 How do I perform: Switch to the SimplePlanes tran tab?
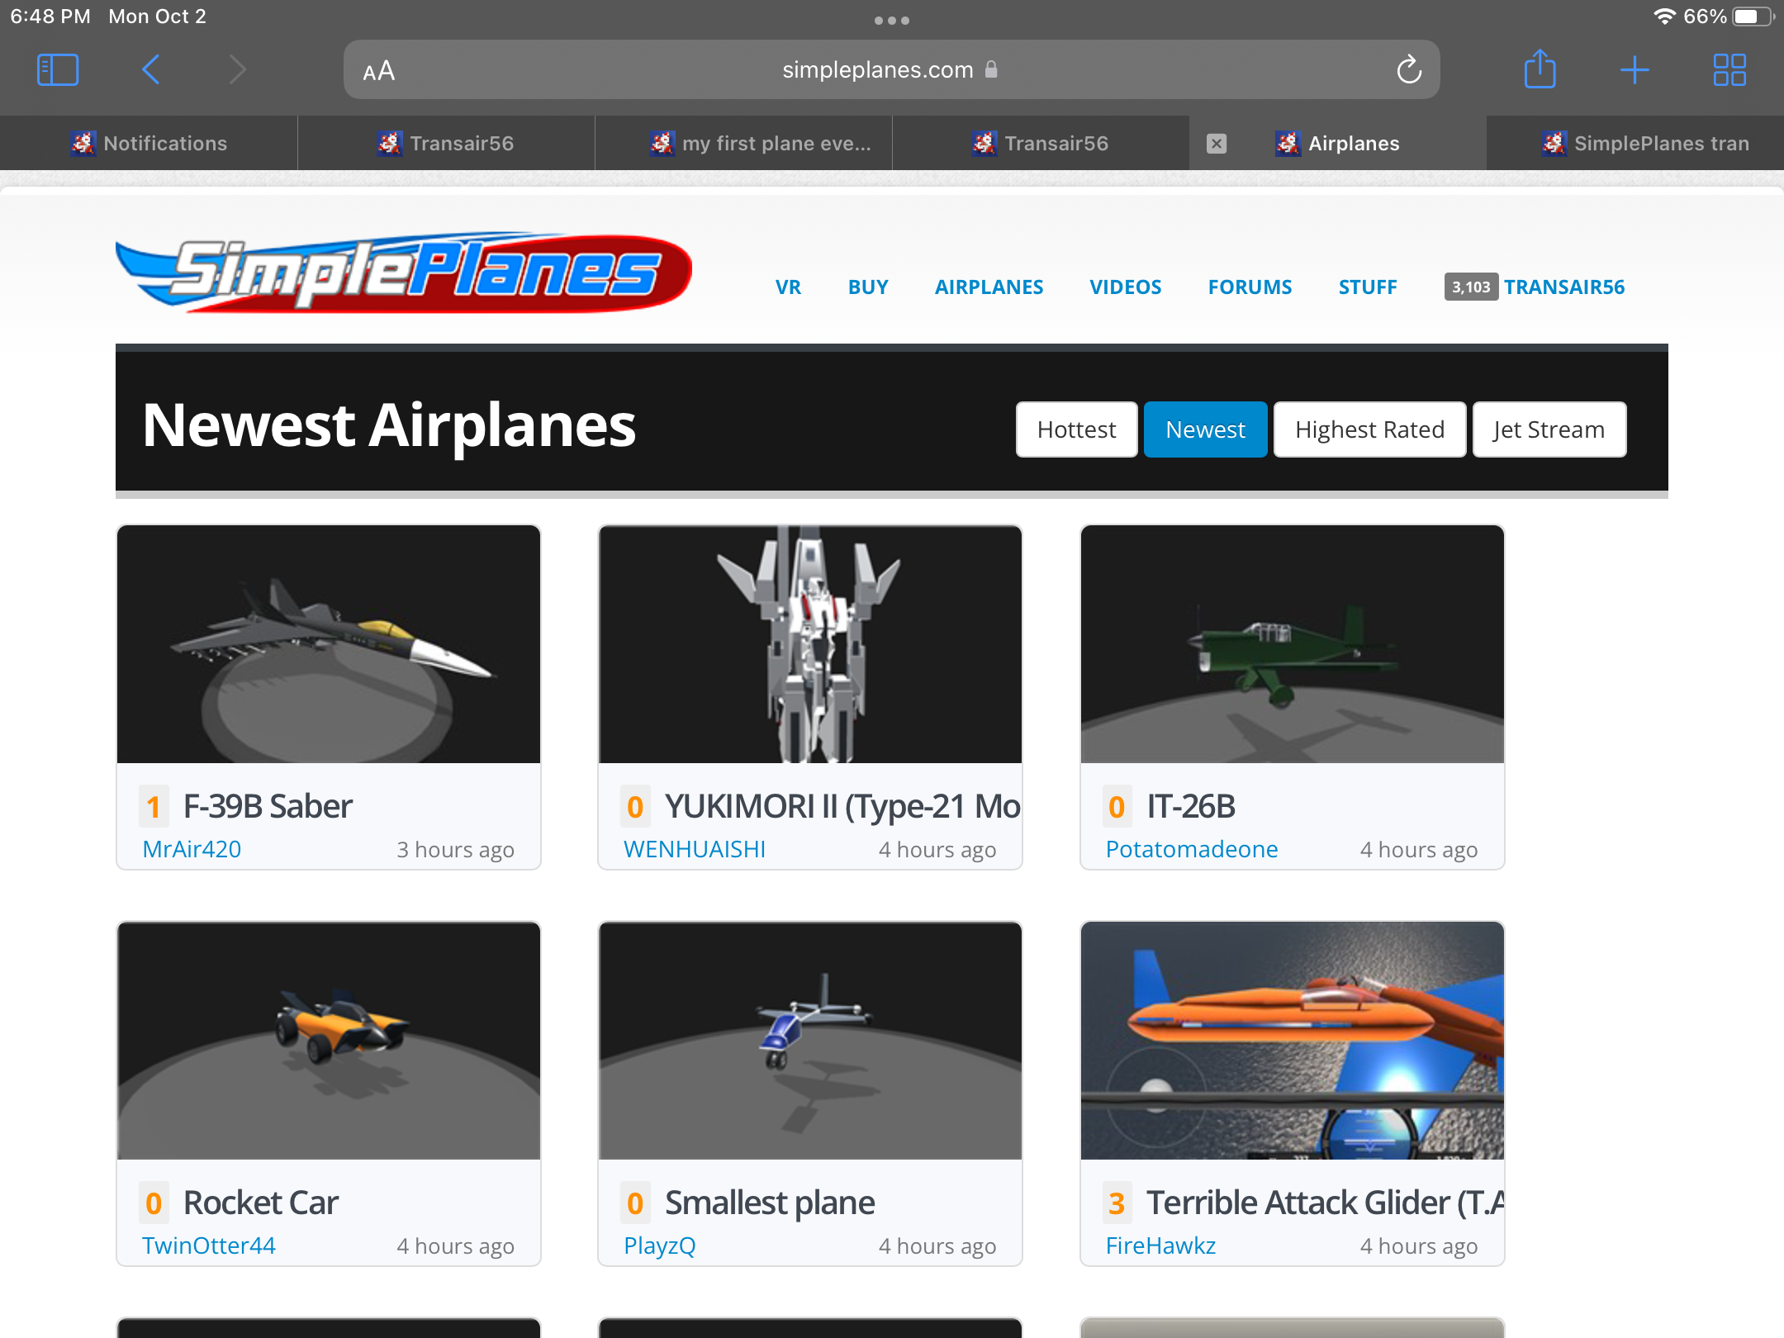pyautogui.click(x=1635, y=144)
